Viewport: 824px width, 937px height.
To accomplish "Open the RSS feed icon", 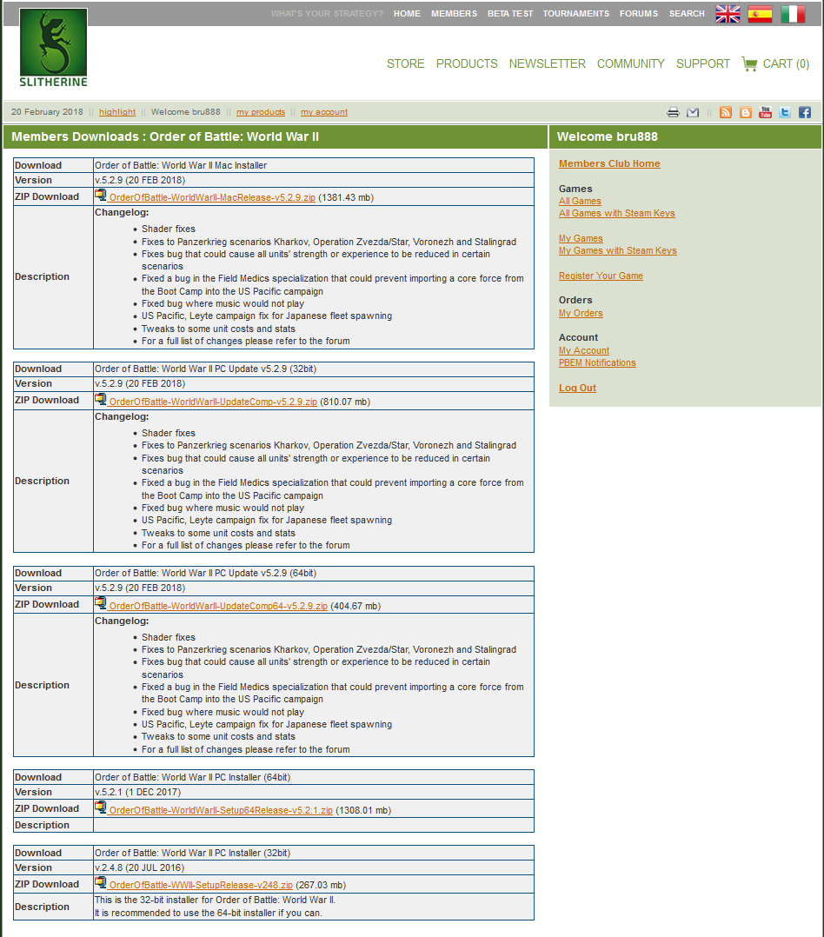I will click(x=726, y=112).
